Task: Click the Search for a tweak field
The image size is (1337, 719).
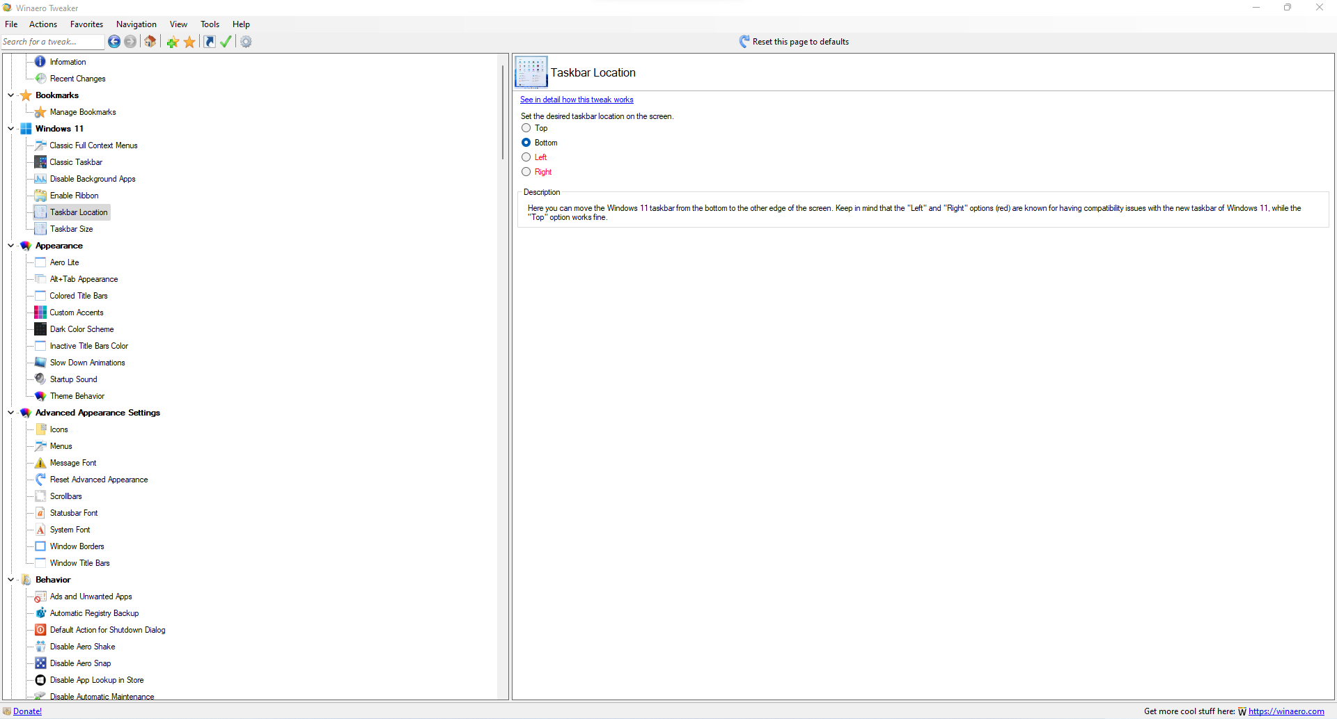Action: pyautogui.click(x=52, y=42)
